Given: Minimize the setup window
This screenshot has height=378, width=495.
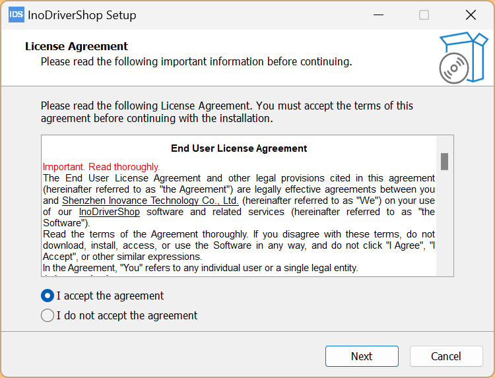Looking at the screenshot, I should point(378,15).
